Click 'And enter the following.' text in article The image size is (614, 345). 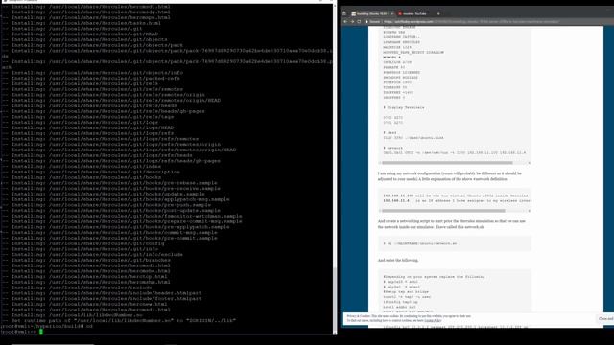[x=398, y=260]
